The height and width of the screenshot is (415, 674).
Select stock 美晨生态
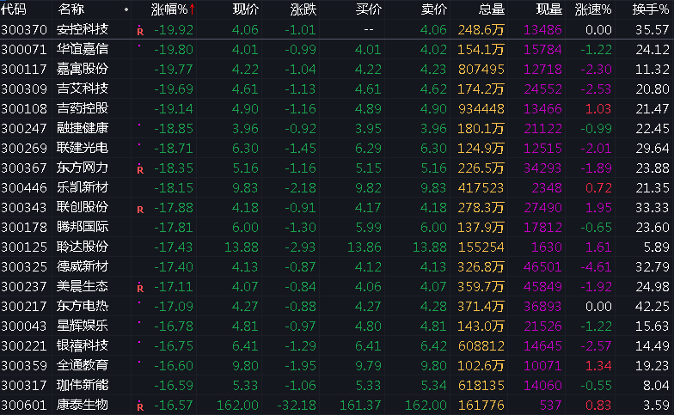pyautogui.click(x=83, y=286)
